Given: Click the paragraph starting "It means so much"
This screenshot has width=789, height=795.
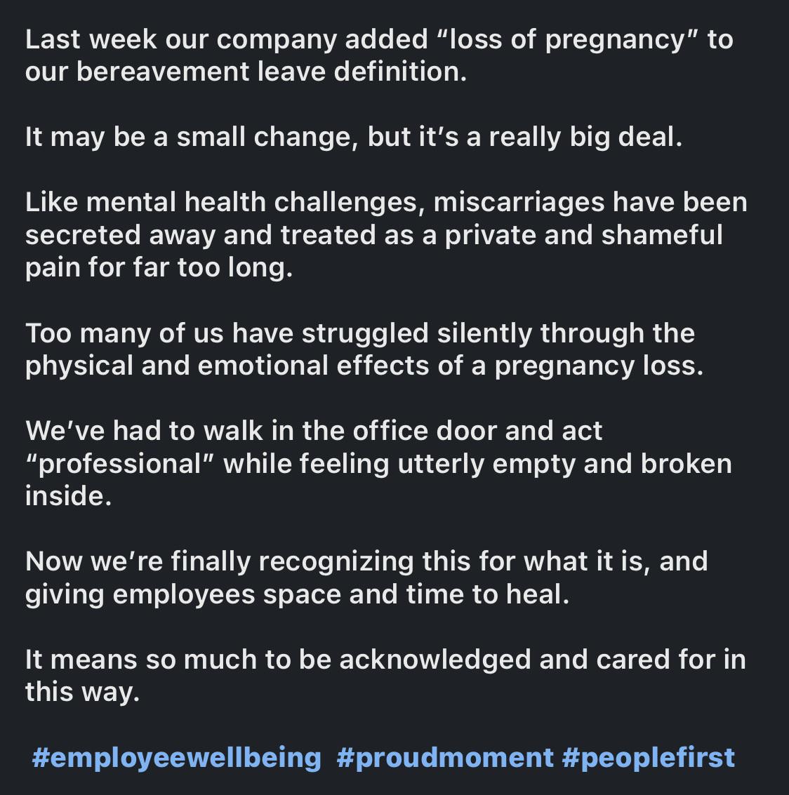Looking at the screenshot, I should point(385,675).
